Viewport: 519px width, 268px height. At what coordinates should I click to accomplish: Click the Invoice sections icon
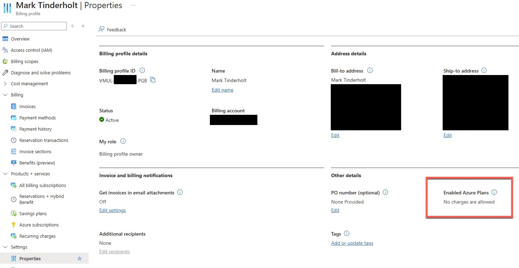14,151
